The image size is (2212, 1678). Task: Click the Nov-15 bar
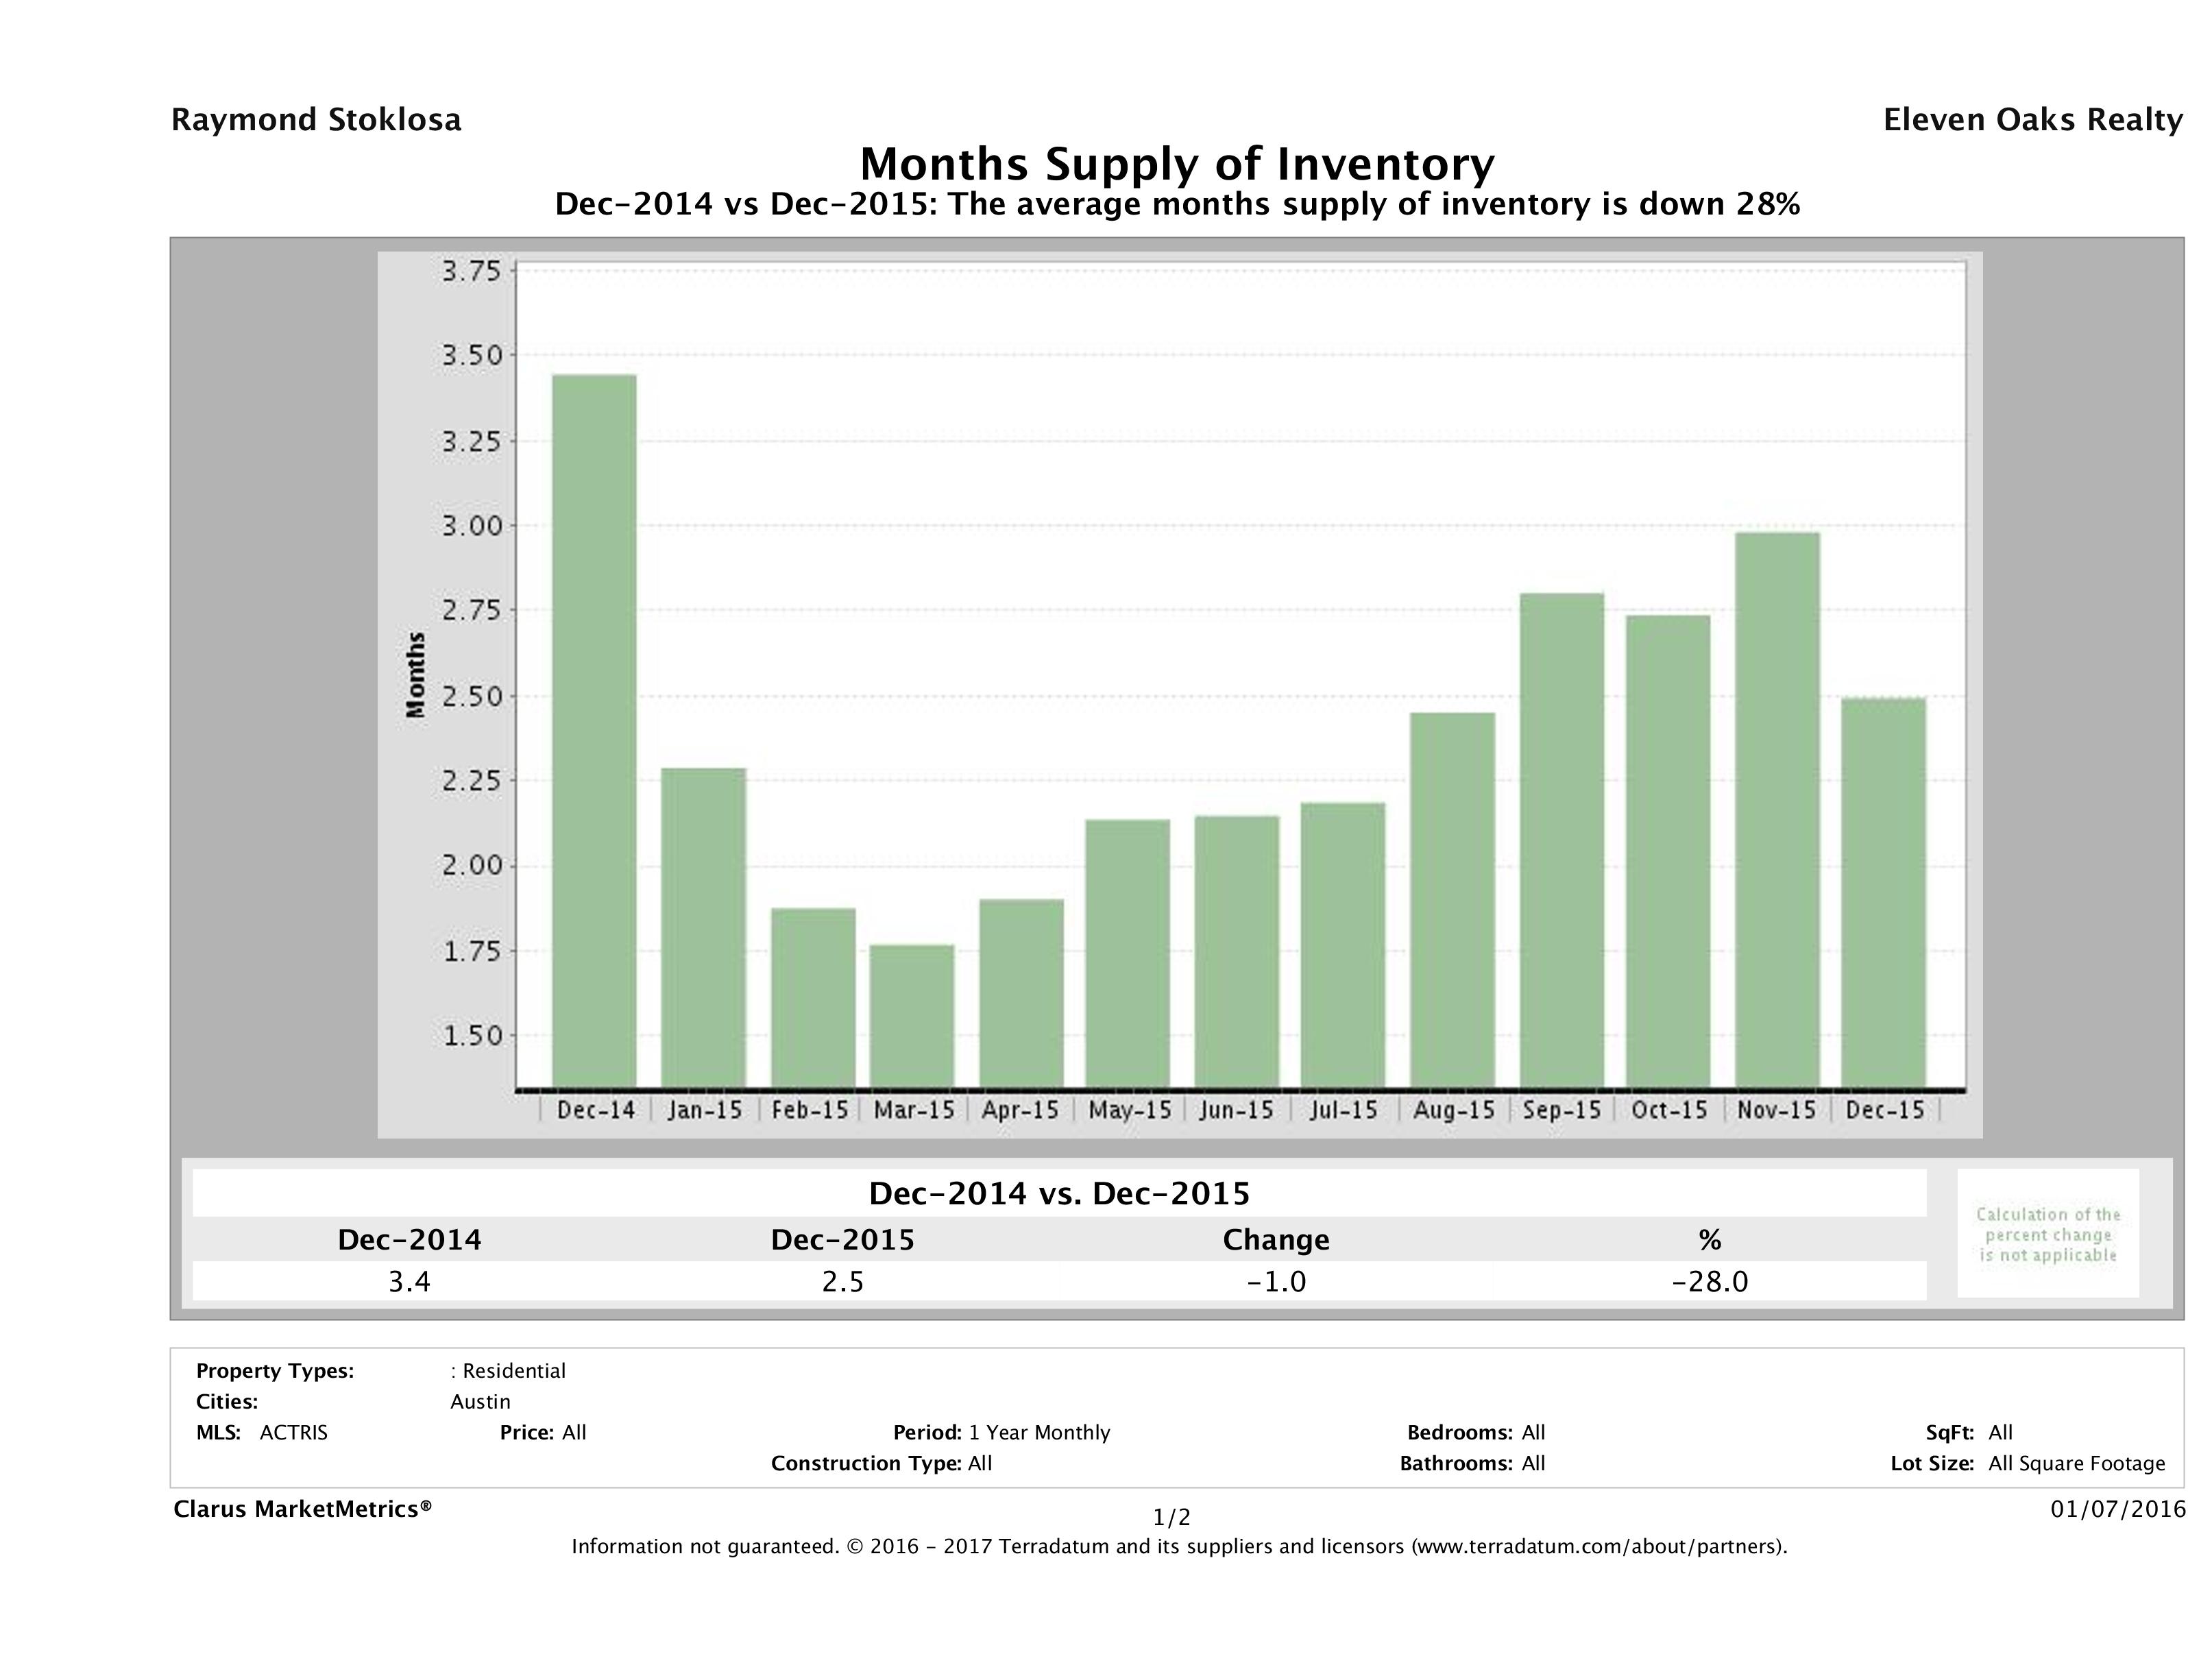(1777, 809)
